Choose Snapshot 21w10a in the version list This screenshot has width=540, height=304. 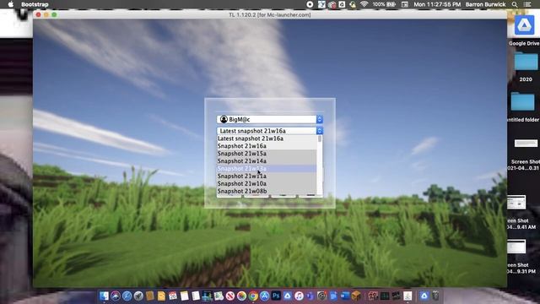pyautogui.click(x=267, y=184)
